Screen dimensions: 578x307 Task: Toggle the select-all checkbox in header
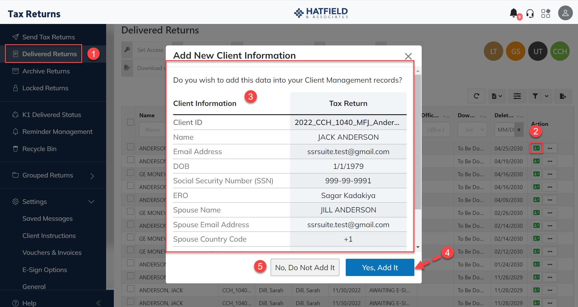(x=131, y=122)
